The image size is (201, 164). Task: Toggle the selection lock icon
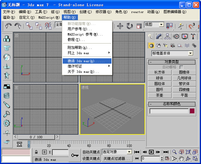(x=36, y=152)
